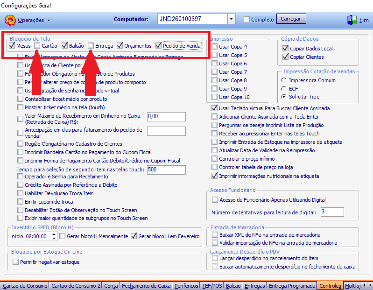
Task: Enable Permitir negativar estoque
Action: [x=15, y=262]
